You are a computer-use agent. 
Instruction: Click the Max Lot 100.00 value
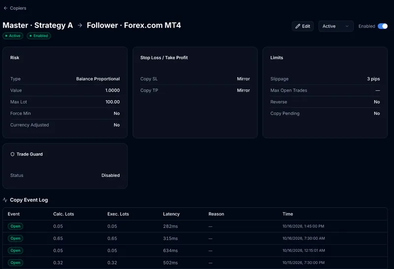(x=113, y=102)
